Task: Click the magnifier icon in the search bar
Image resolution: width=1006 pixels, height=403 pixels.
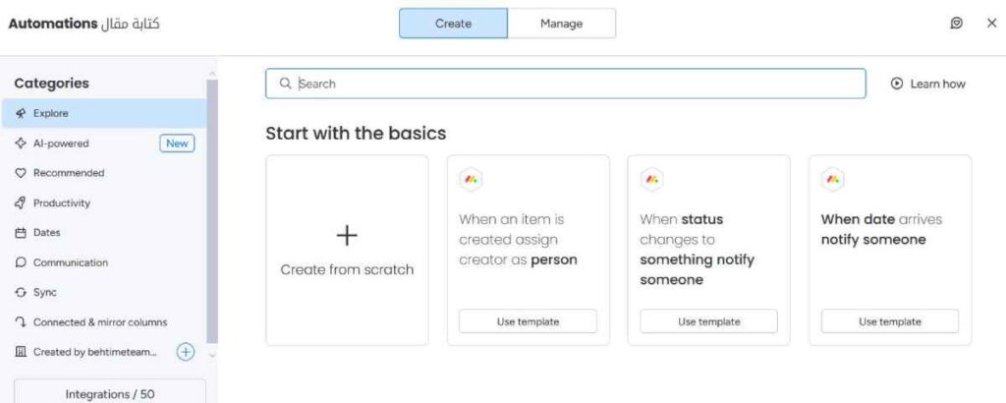Action: point(286,84)
